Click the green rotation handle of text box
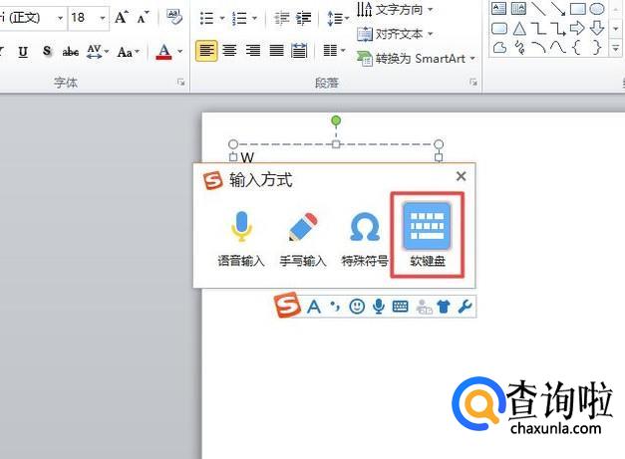The height and width of the screenshot is (459, 625). (x=336, y=120)
